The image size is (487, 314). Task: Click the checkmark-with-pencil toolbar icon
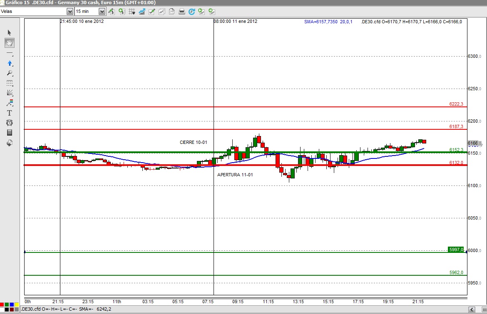tap(152, 12)
